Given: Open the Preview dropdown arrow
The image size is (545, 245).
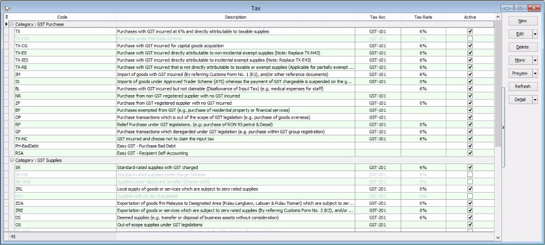Looking at the screenshot, I should tap(535, 73).
